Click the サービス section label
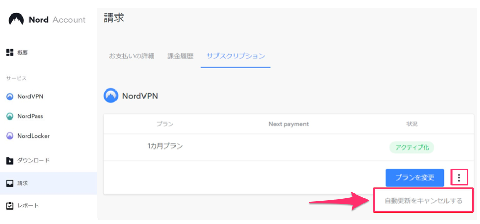Viewport: 480px width, 224px height. coord(16,78)
